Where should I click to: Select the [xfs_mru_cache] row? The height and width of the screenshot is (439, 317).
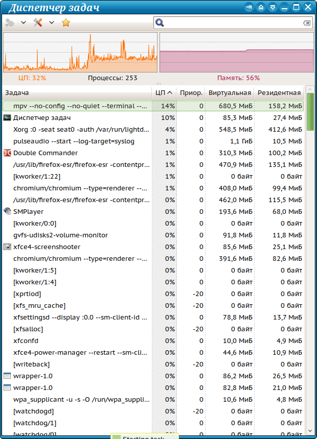pyautogui.click(x=153, y=306)
